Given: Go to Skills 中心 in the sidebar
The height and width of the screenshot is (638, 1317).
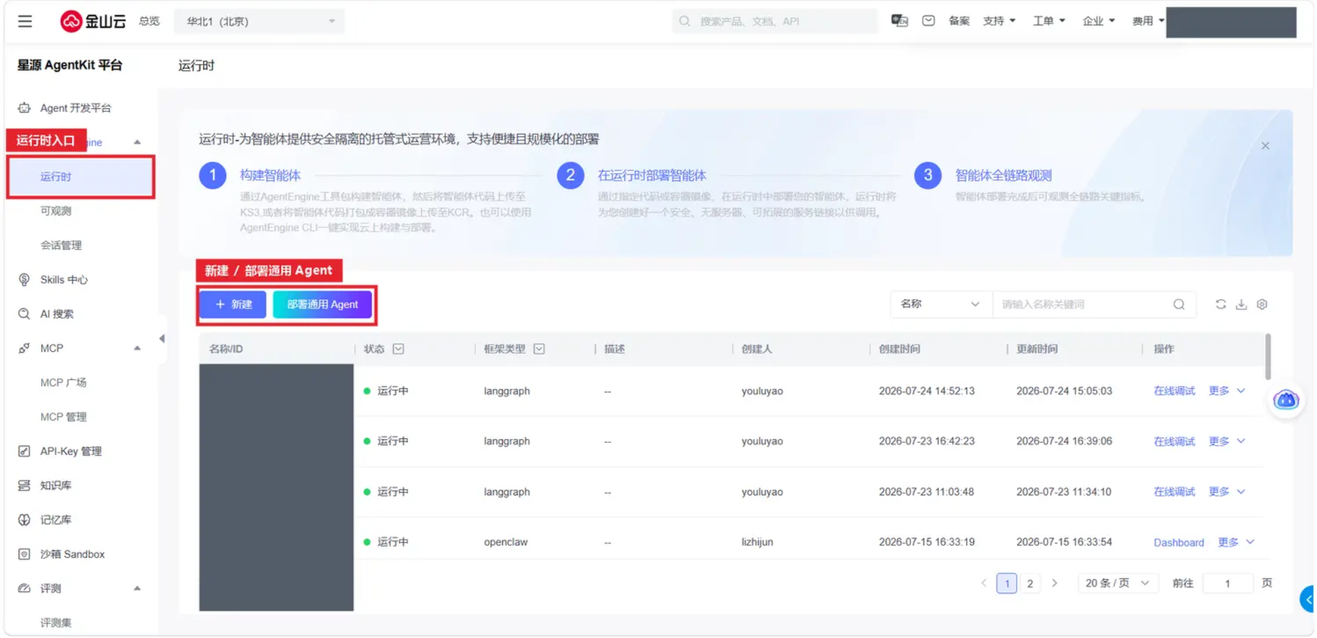Looking at the screenshot, I should tap(64, 279).
